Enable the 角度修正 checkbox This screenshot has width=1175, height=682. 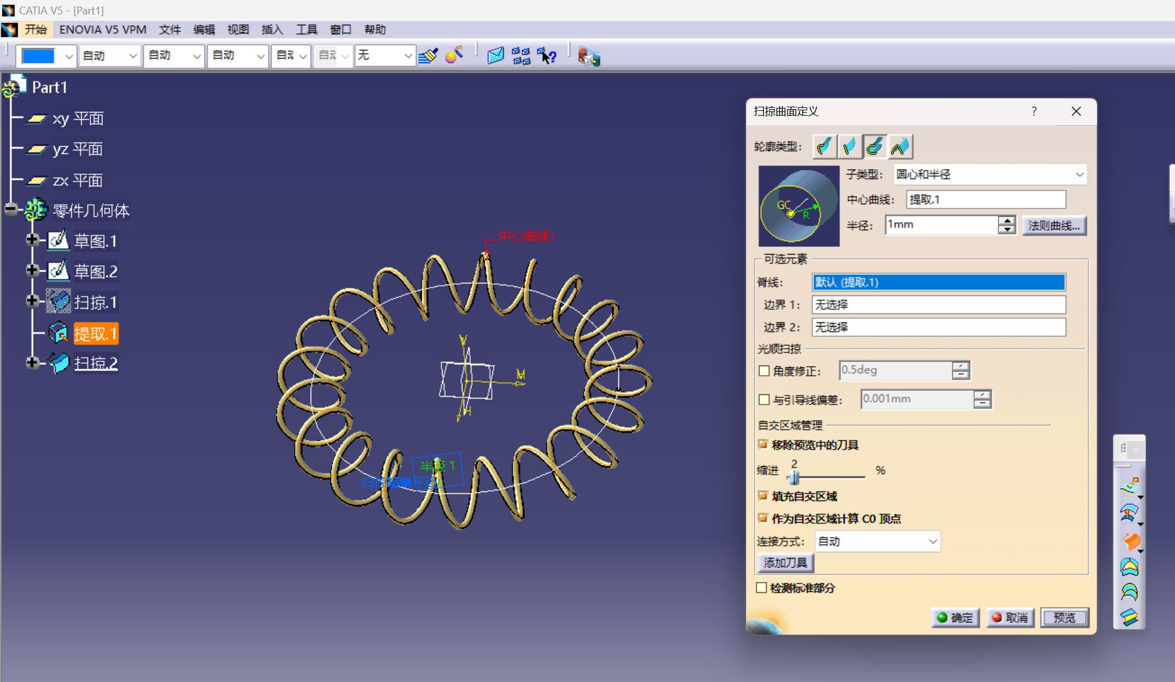tap(764, 371)
